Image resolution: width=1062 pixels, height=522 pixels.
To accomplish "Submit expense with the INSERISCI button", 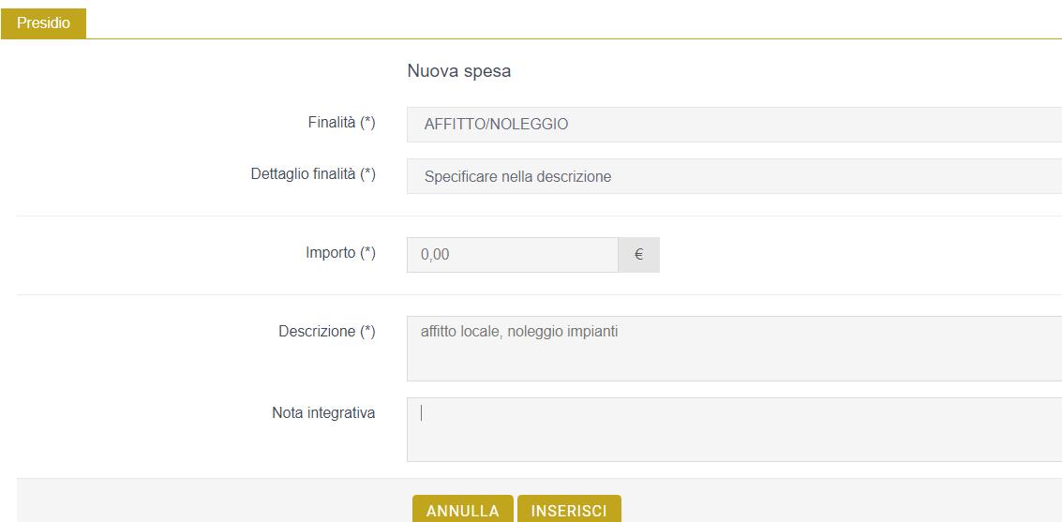I will tap(569, 509).
